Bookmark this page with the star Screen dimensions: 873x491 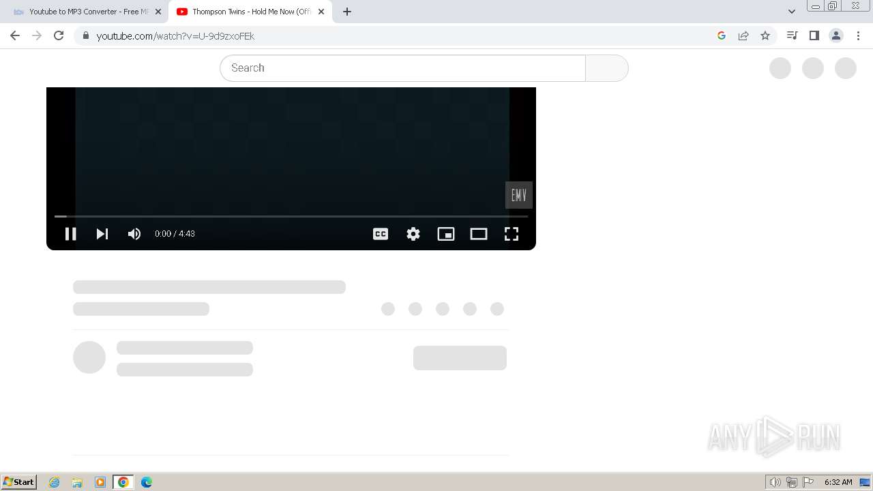[x=765, y=35]
